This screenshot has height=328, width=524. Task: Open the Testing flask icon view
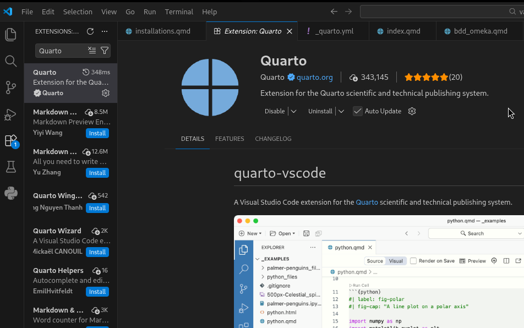pyautogui.click(x=10, y=167)
